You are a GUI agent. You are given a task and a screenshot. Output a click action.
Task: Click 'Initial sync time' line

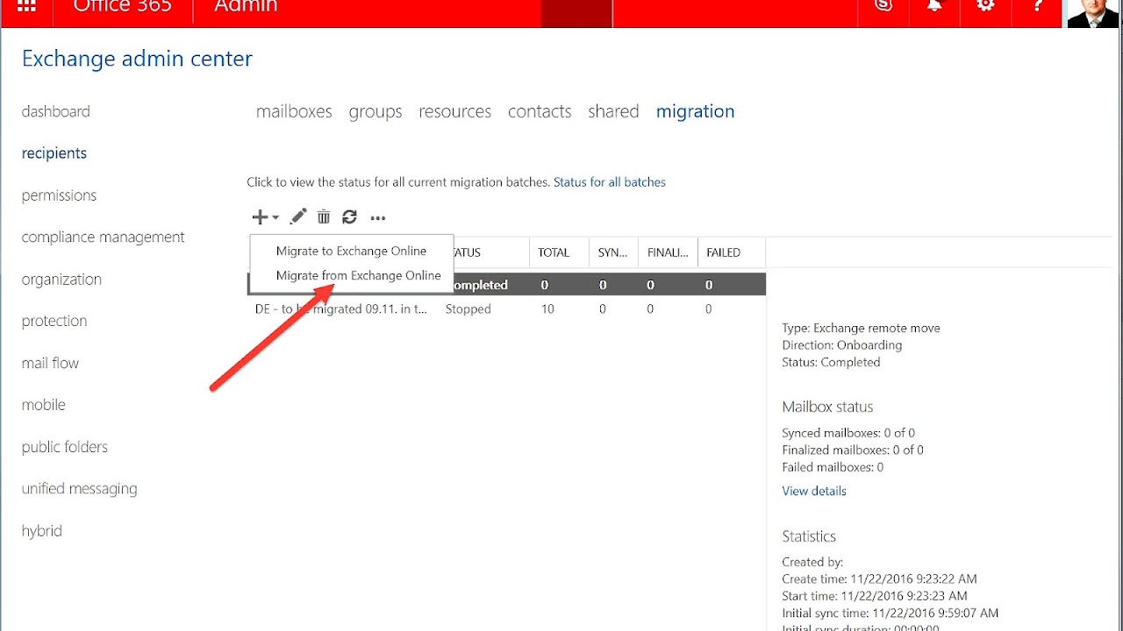tap(890, 613)
